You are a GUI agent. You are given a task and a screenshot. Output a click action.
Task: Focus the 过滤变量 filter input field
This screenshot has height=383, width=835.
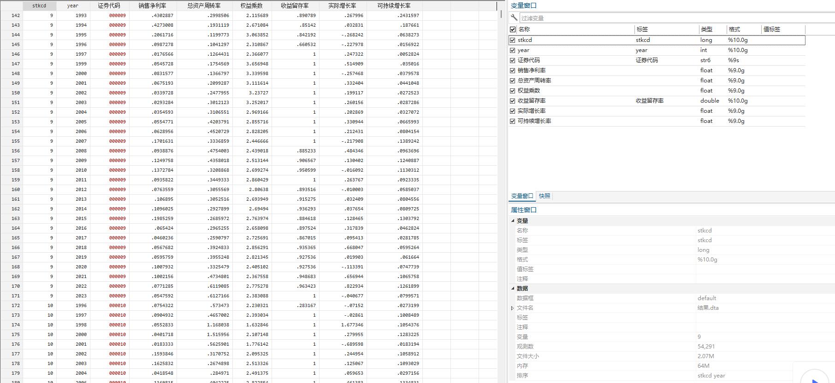pyautogui.click(x=677, y=18)
